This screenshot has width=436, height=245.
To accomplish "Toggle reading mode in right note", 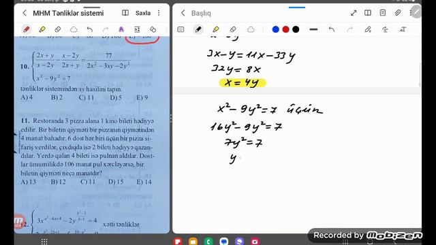I will click(368, 13).
